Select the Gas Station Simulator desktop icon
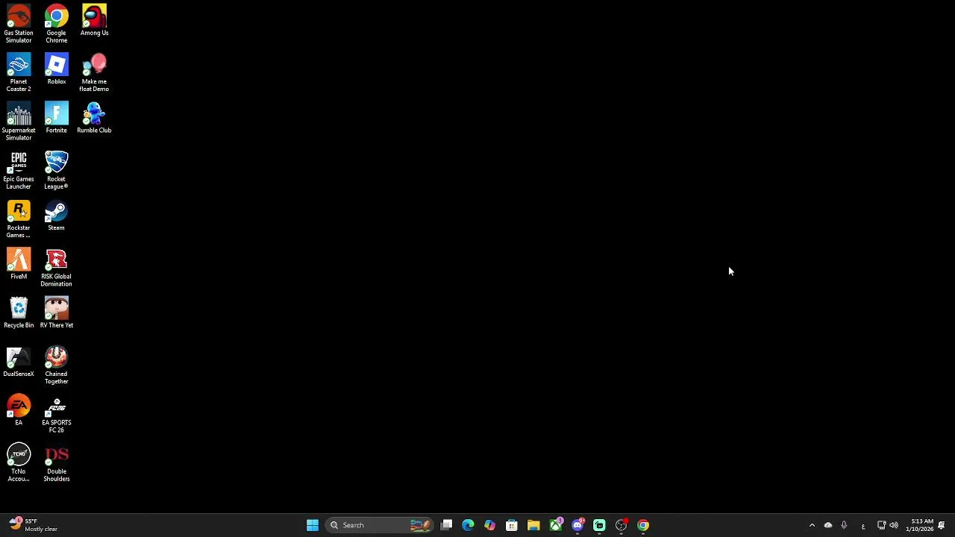Image resolution: width=955 pixels, height=537 pixels. click(x=19, y=24)
